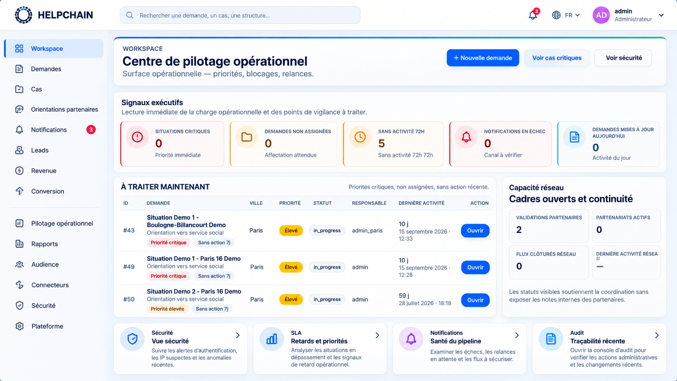
Task: Click the Conversion sidebar icon
Action: pos(19,191)
